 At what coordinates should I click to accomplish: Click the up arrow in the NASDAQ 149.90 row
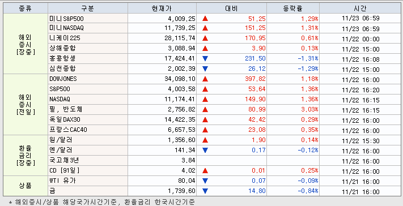(205, 99)
